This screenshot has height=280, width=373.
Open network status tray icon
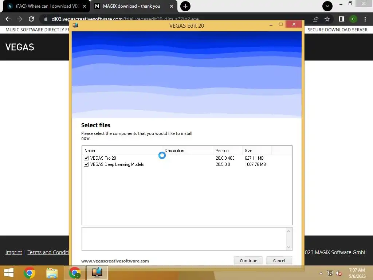pos(330,273)
